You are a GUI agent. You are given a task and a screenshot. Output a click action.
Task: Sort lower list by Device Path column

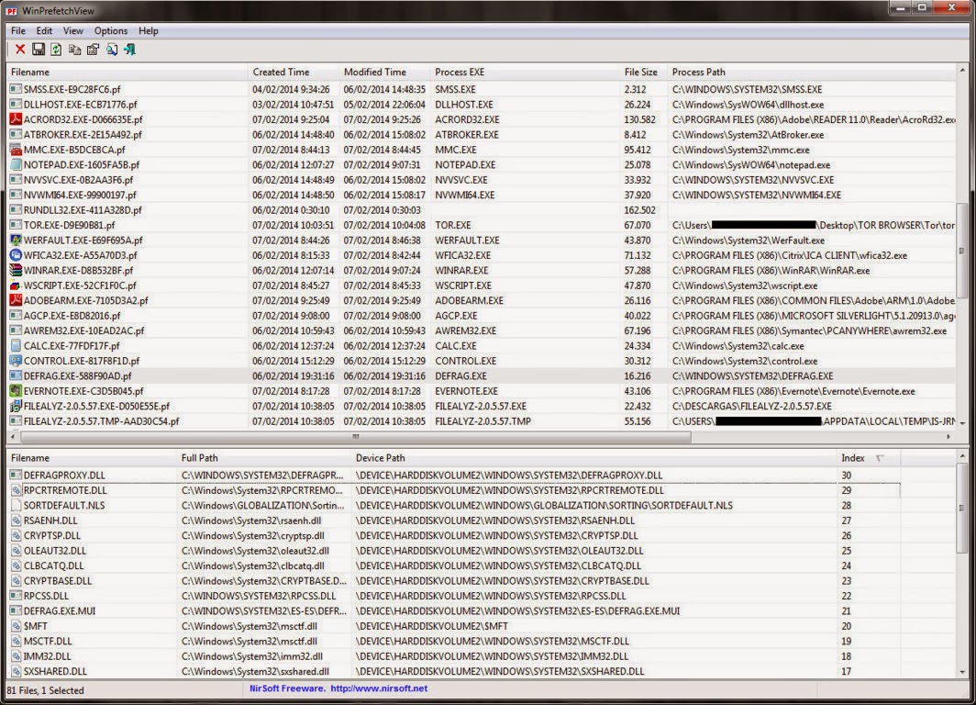[x=593, y=458]
